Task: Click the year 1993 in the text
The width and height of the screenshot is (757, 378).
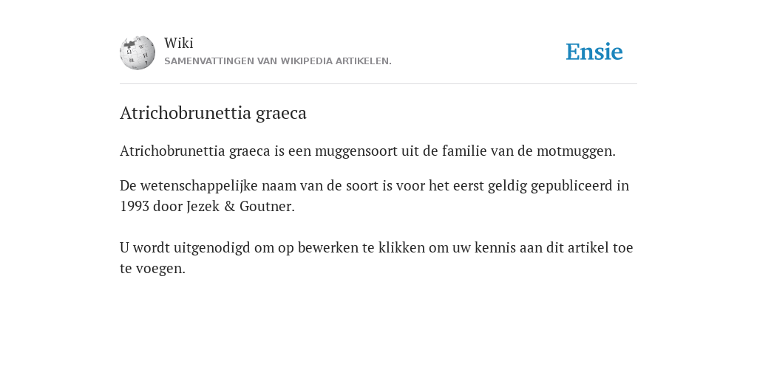Action: (135, 207)
